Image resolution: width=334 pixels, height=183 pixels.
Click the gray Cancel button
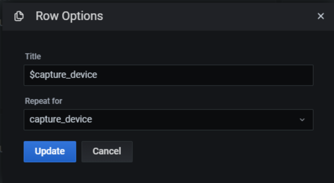coord(107,151)
